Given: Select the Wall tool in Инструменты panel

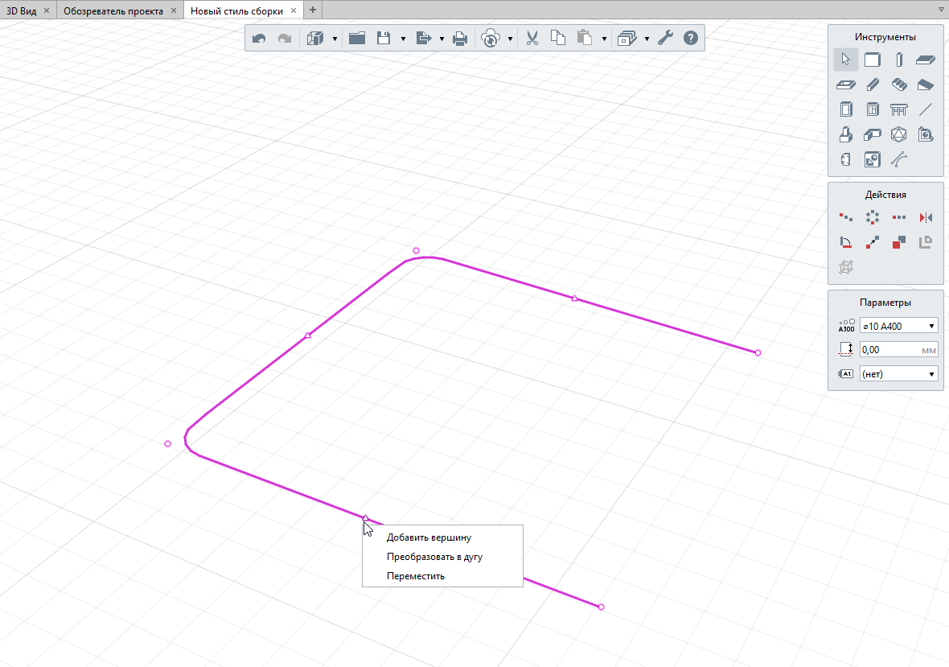Looking at the screenshot, I should pyautogui.click(x=872, y=60).
